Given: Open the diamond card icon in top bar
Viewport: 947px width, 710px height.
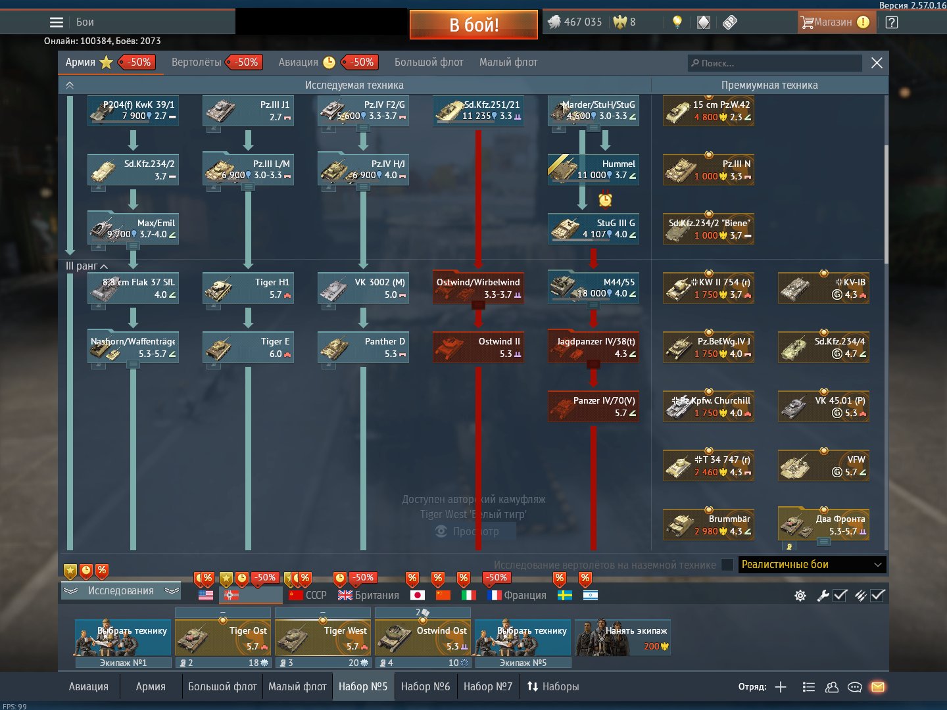Looking at the screenshot, I should coord(704,22).
